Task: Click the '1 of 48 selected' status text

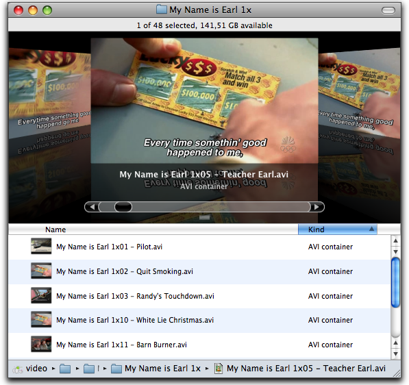Action: (204, 25)
